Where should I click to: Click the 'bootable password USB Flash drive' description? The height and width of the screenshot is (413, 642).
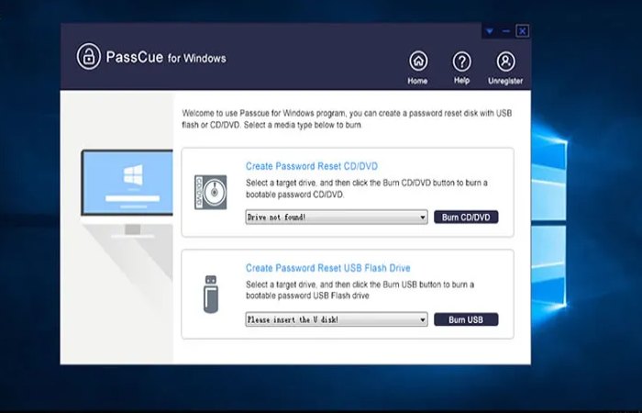pos(360,290)
